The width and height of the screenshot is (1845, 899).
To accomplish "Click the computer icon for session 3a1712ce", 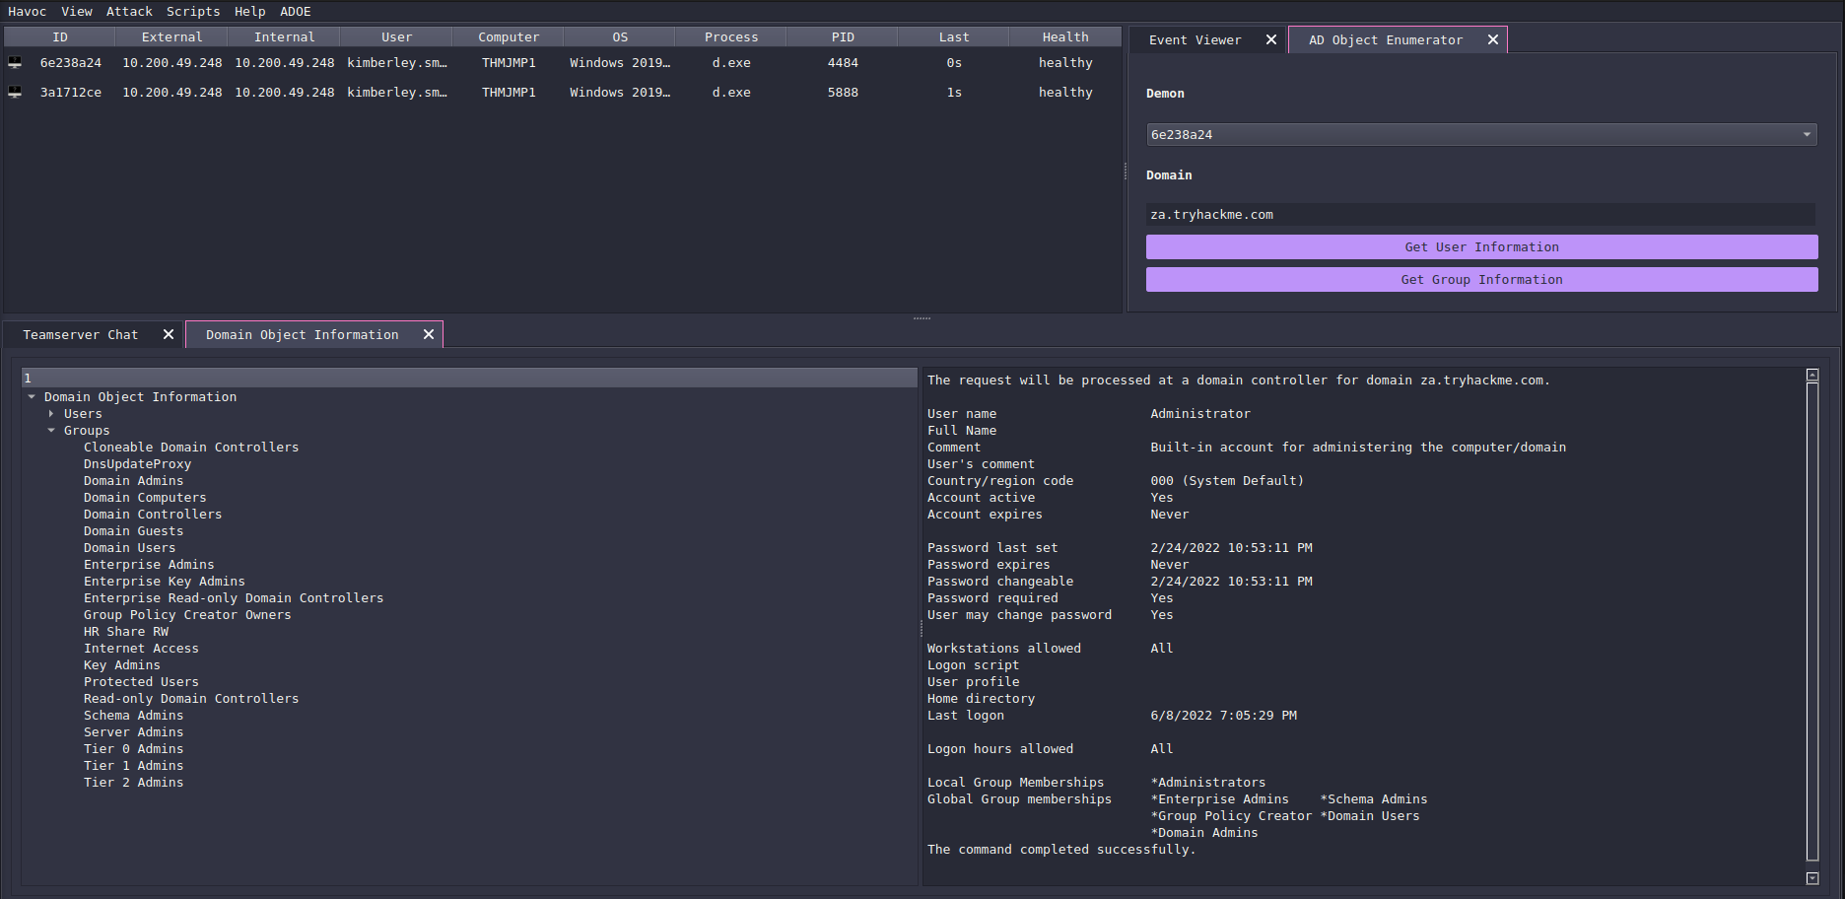I will click(15, 93).
